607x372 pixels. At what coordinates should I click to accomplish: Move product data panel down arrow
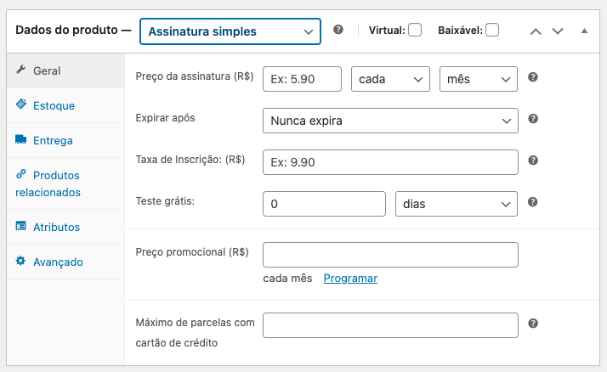point(558,31)
